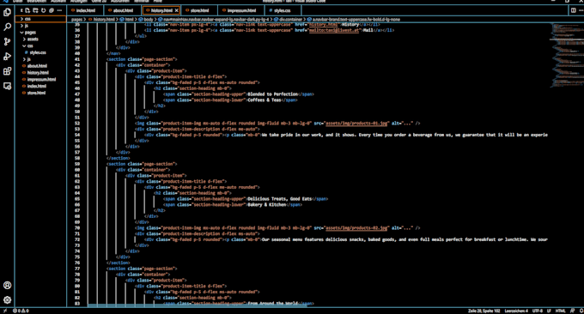Open explorer more actions ellipsis
This screenshot has width=584, height=314.
coord(59,10)
